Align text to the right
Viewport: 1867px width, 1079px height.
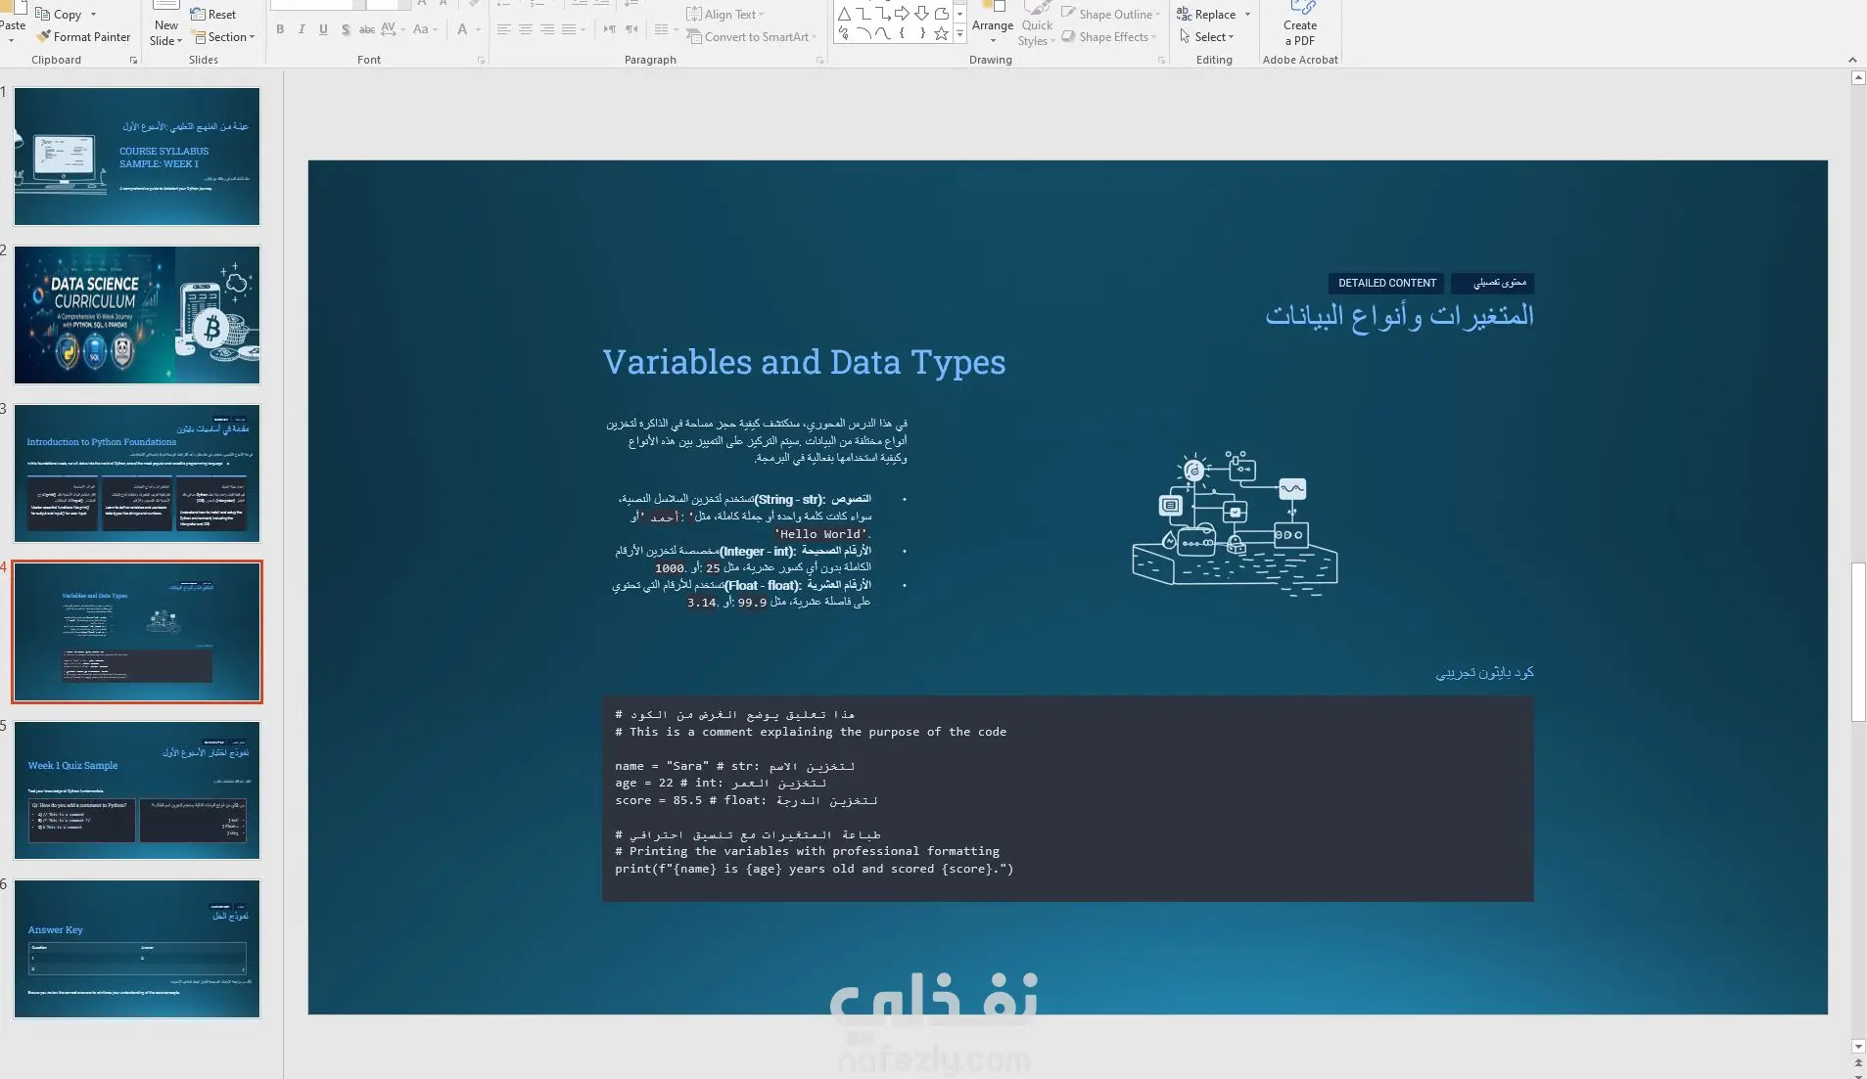tap(547, 29)
